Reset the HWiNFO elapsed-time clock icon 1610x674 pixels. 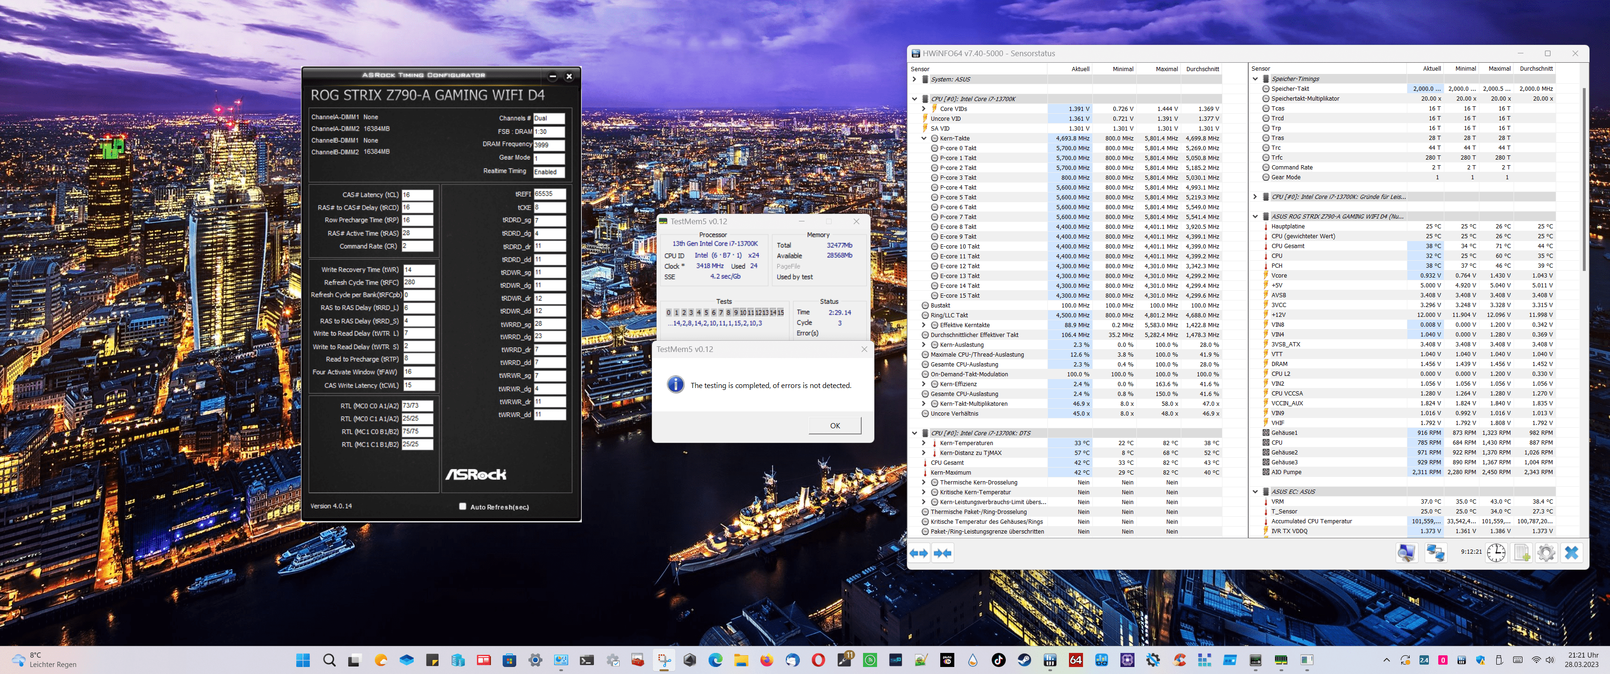pyautogui.click(x=1496, y=553)
